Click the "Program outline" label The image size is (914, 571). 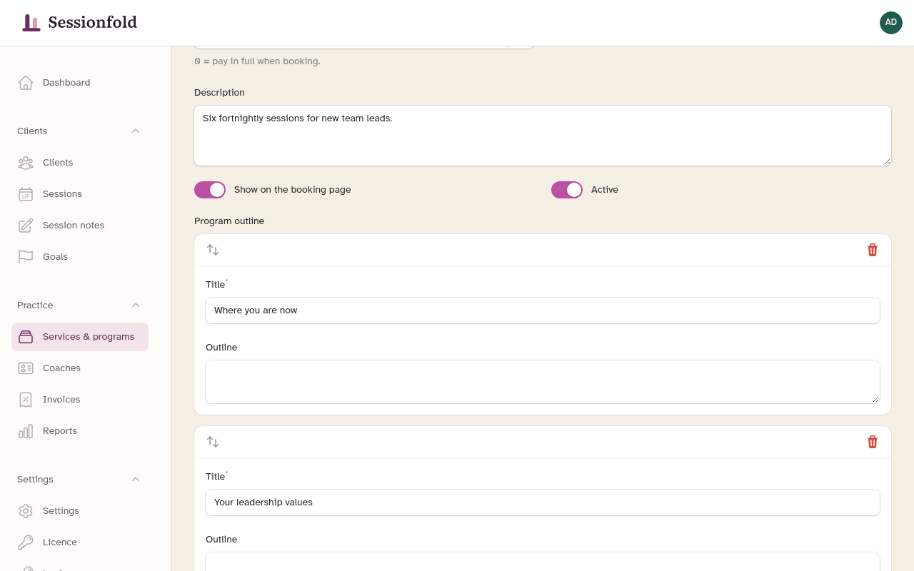pyautogui.click(x=229, y=221)
